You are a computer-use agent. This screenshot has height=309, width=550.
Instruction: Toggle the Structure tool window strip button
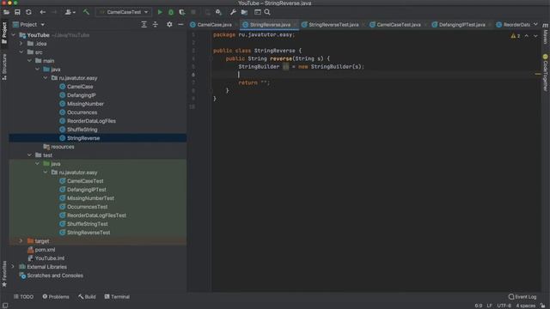click(4, 67)
